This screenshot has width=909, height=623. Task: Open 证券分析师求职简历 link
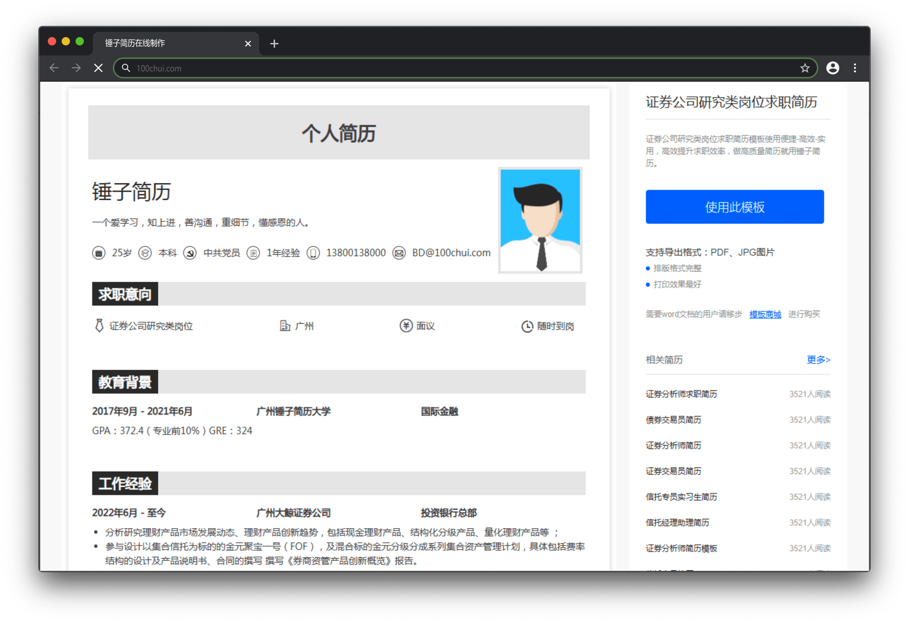coord(681,394)
